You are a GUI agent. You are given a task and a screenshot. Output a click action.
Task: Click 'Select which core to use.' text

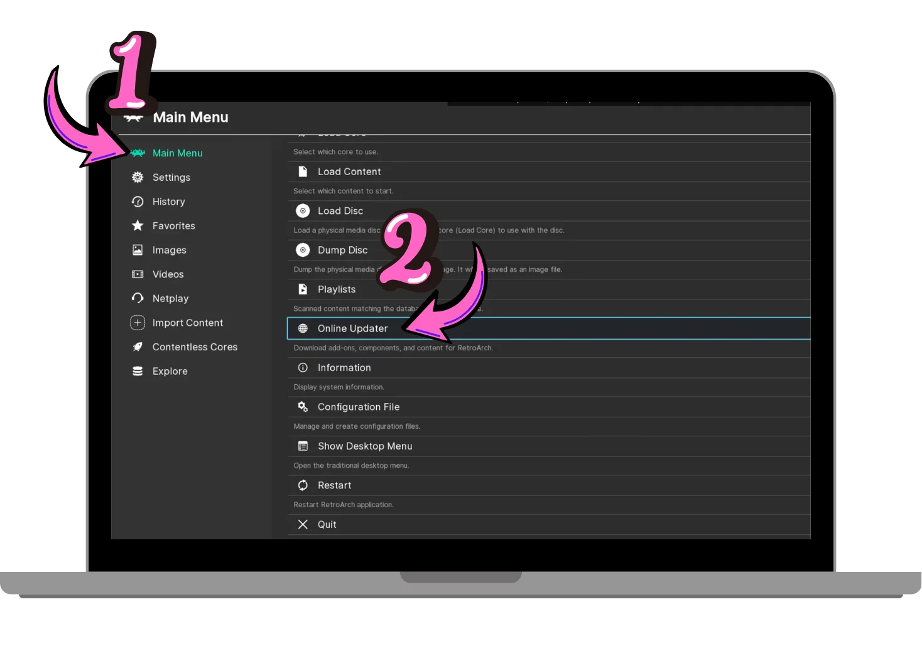336,152
